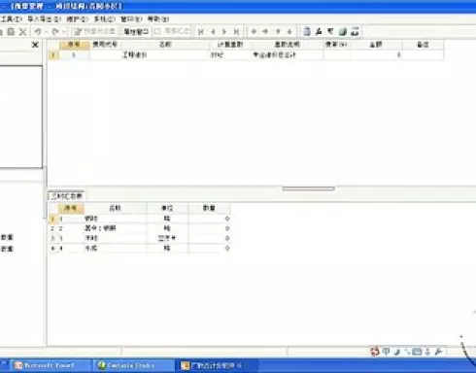The height and width of the screenshot is (373, 476).
Task: Open the 工具 menu
Action: tap(12, 19)
